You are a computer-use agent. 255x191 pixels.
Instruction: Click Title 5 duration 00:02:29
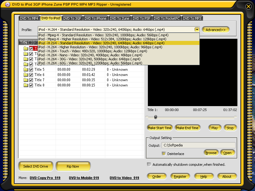tap(89, 70)
